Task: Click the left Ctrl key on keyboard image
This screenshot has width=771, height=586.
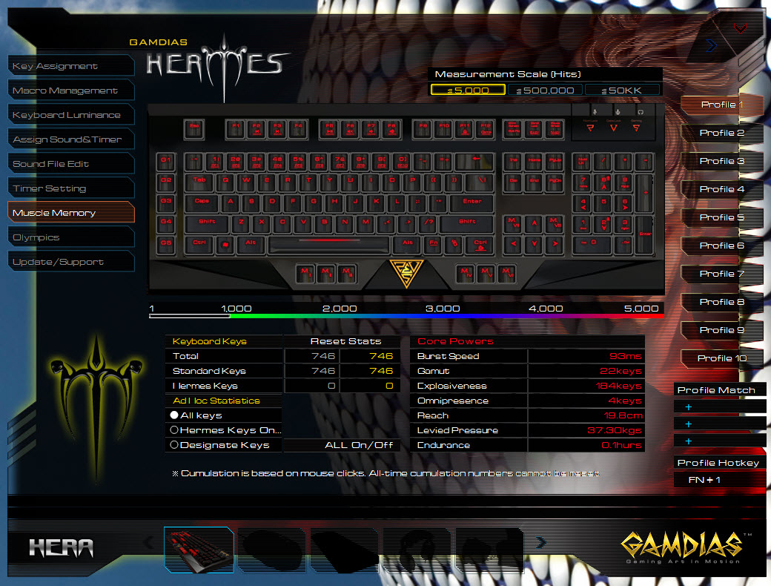Action: coord(199,245)
